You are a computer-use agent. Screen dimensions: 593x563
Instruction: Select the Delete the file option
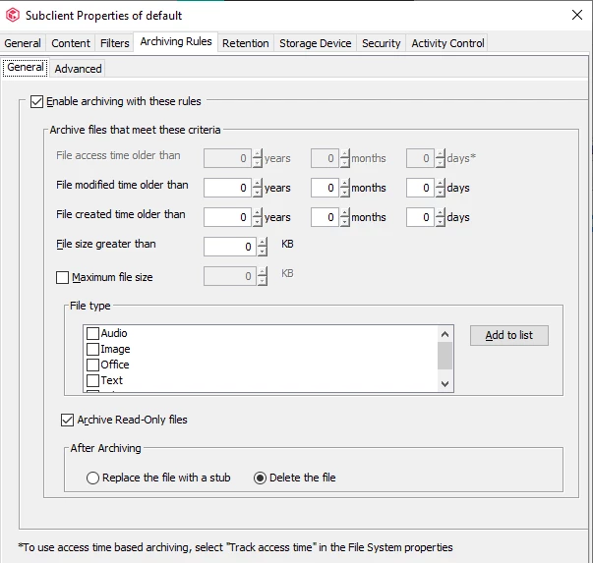(261, 479)
